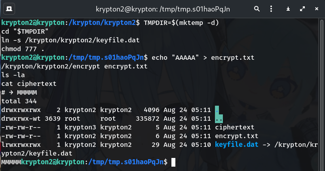325x171 pixels.
Task: Click the "# → MMMMM" comment line
Action: coord(19,92)
